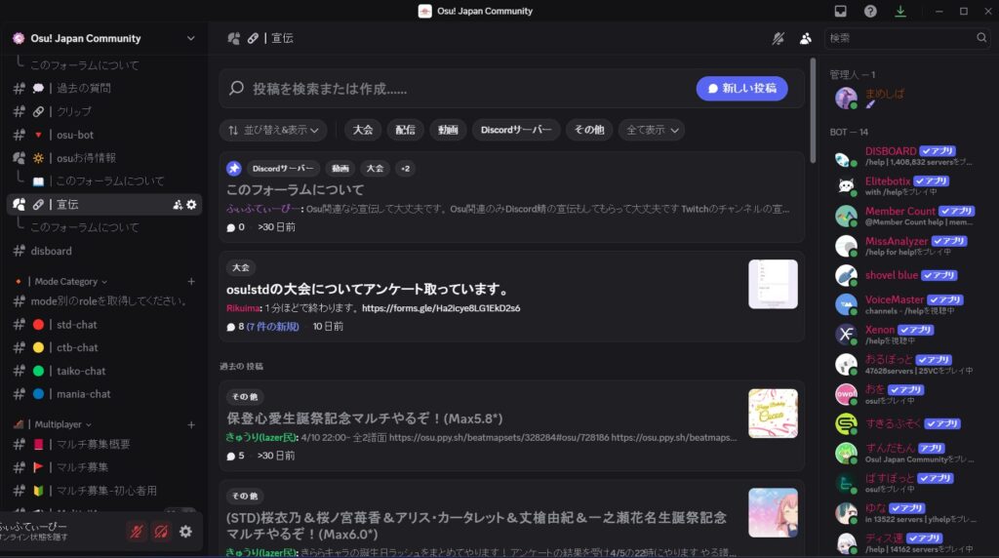Click the forum post list scrollbar
The width and height of the screenshot is (999, 558).
(x=813, y=111)
